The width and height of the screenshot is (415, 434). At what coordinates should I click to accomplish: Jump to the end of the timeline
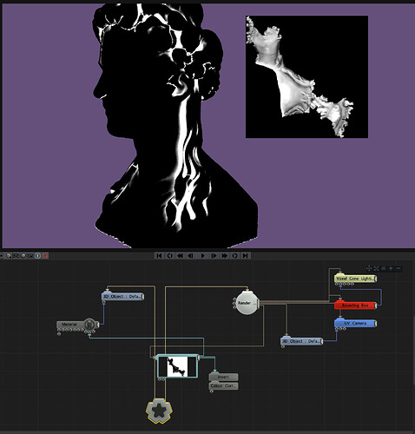(x=245, y=256)
